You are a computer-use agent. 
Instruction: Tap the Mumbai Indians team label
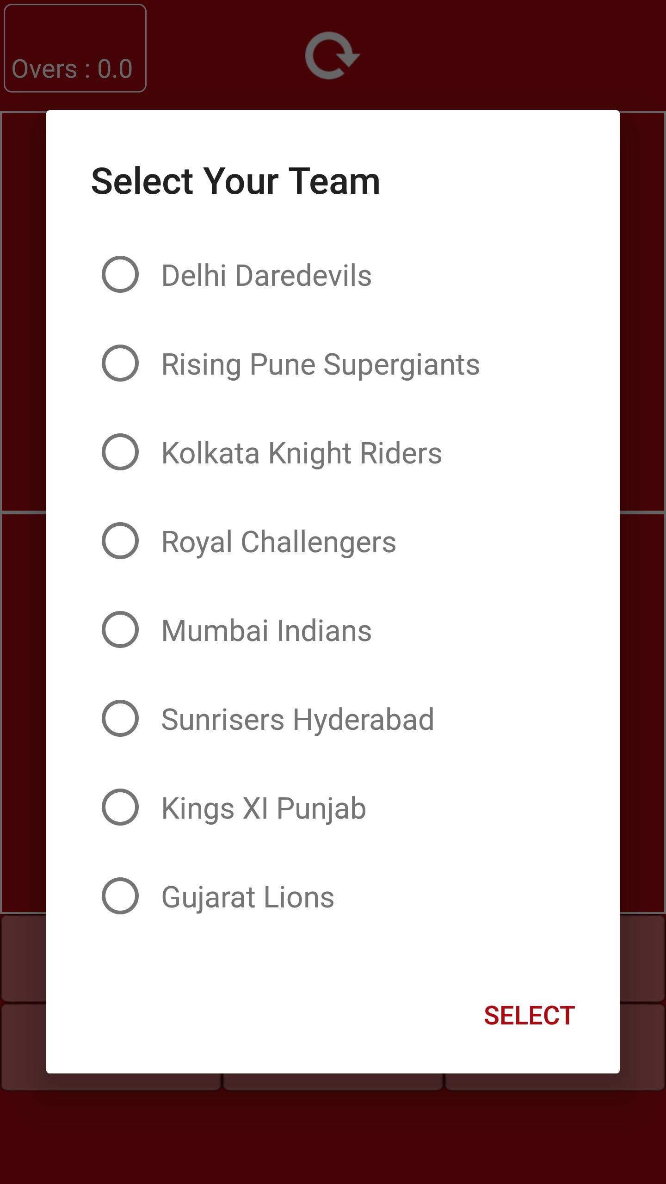click(266, 631)
